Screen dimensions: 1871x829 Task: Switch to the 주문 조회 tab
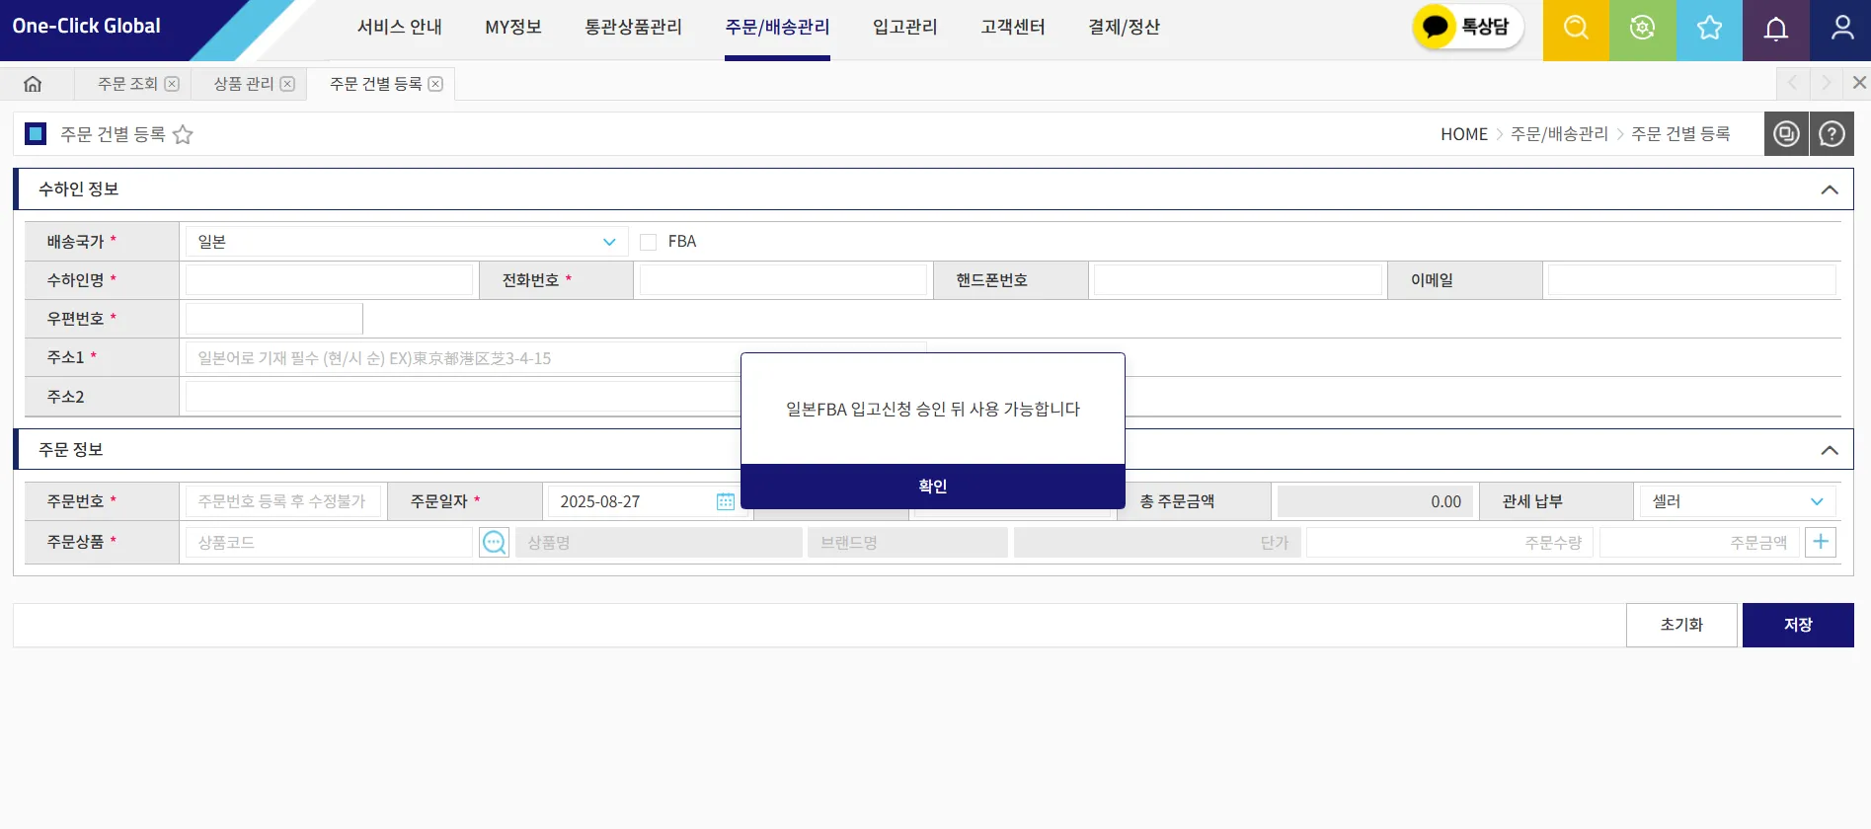[x=127, y=84]
